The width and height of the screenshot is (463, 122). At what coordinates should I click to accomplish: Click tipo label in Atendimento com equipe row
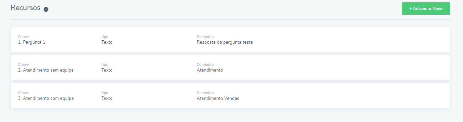coord(105,93)
